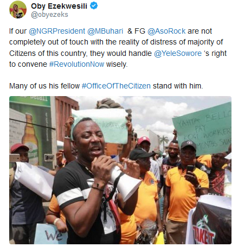Image resolution: width=238 pixels, height=247 pixels.
Task: Click Oby Ezekwesili's profile avatar
Action: [18, 9]
